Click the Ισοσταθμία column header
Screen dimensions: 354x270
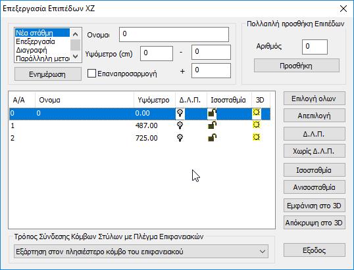pos(229,100)
